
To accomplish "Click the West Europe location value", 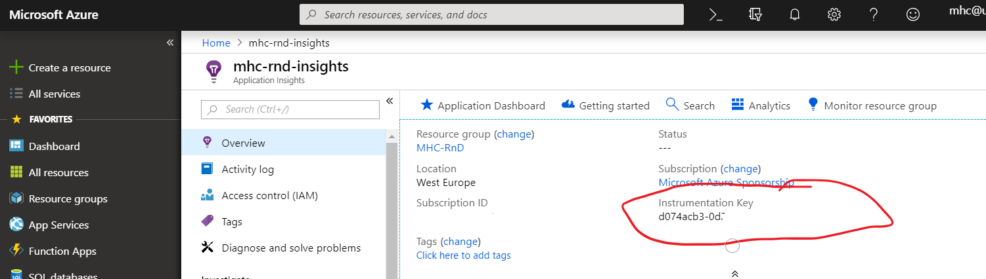I will click(446, 182).
